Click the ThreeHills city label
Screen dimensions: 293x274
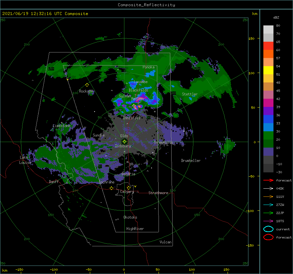(163, 142)
